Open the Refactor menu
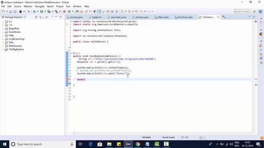Image resolution: width=264 pixels, height=148 pixels. (28, 7)
